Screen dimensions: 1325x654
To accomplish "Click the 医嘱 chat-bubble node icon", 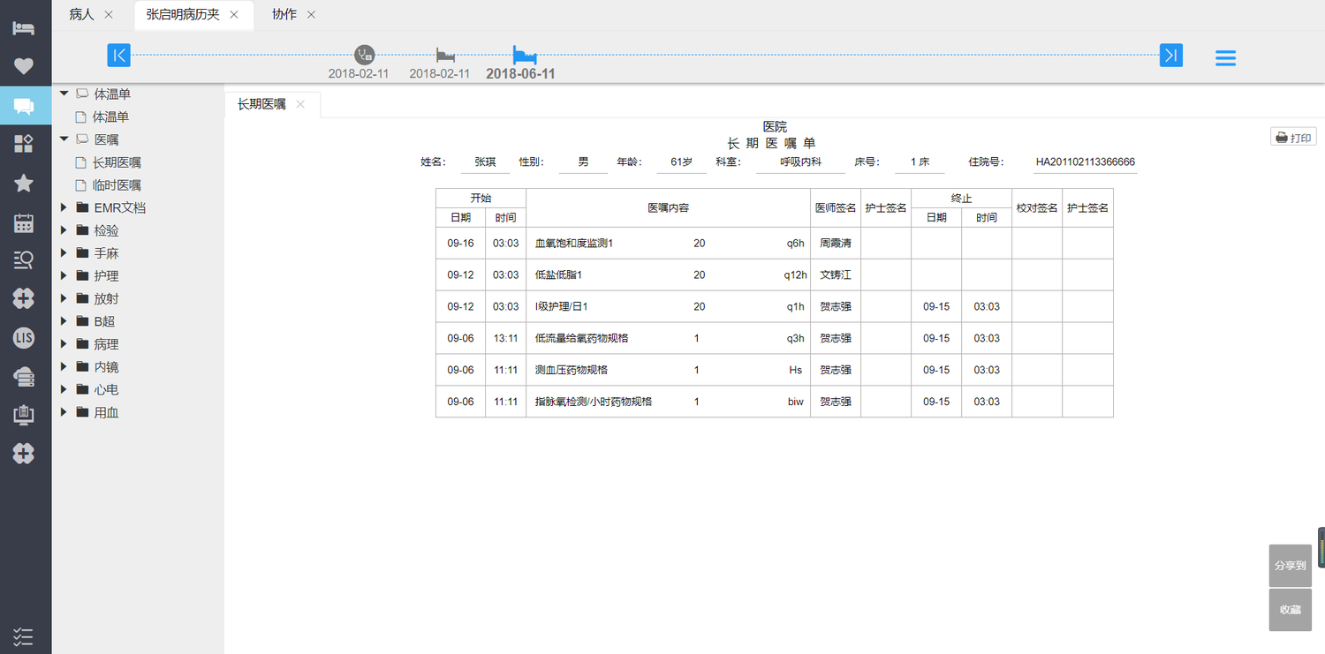I will point(82,139).
